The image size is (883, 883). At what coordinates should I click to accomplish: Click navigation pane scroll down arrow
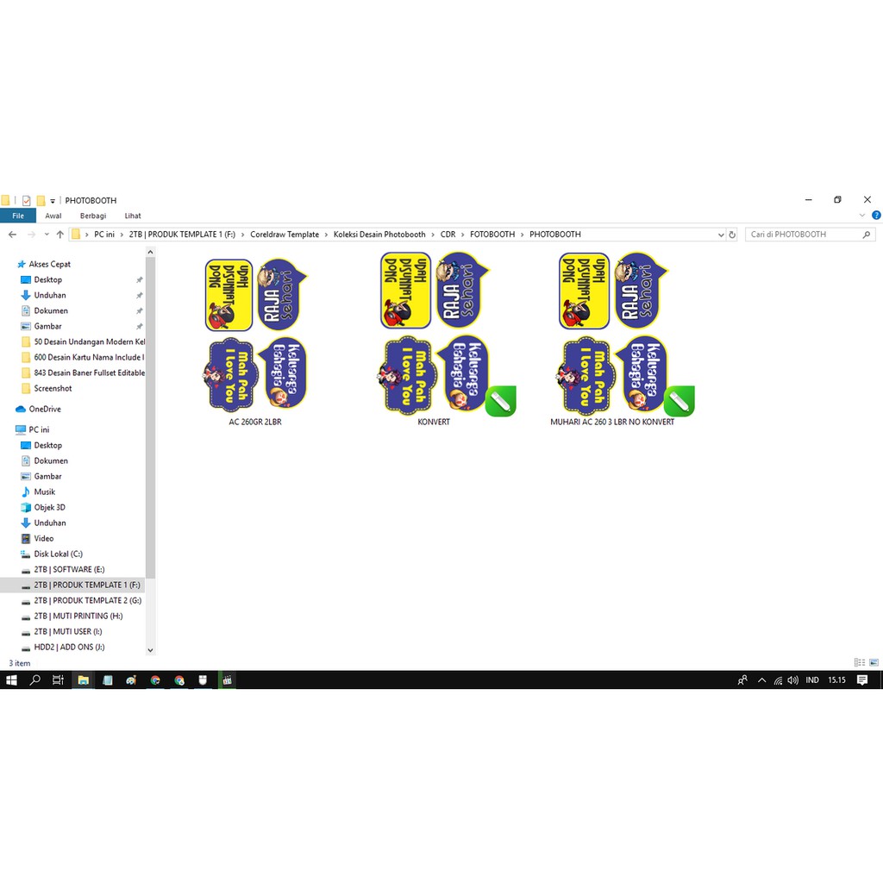[x=150, y=650]
